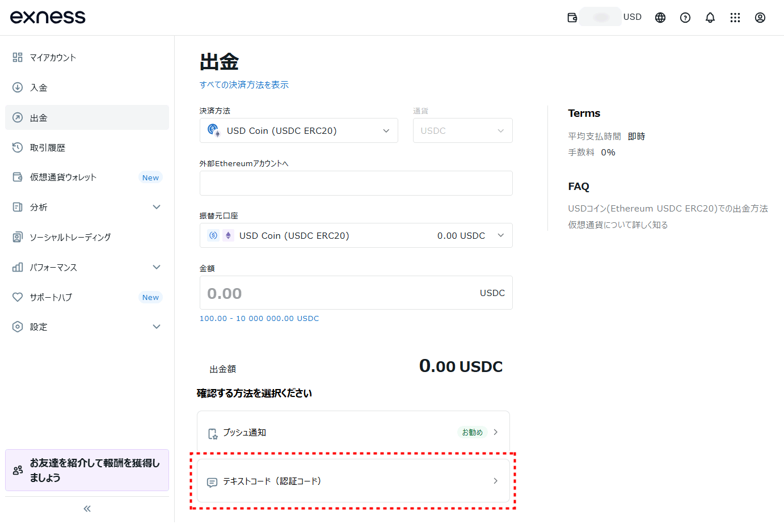Open the 振替元口座 account dropdown

pos(356,235)
